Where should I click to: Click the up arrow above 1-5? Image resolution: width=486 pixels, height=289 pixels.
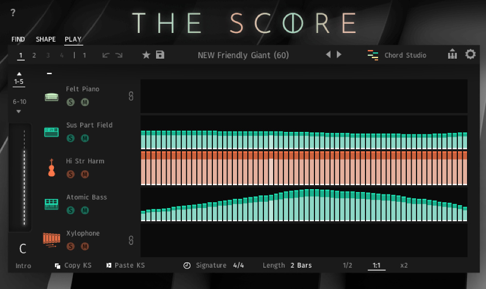click(x=19, y=74)
